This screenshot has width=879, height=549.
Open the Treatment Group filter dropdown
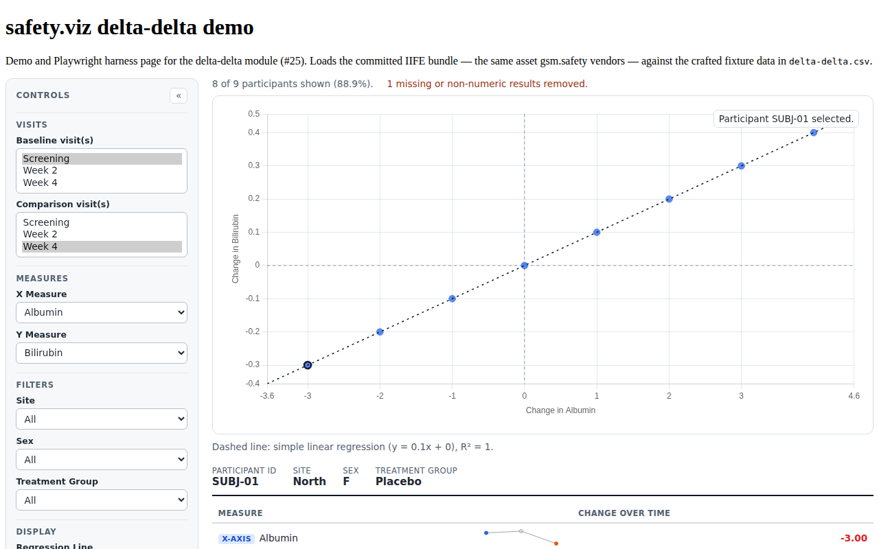click(102, 500)
